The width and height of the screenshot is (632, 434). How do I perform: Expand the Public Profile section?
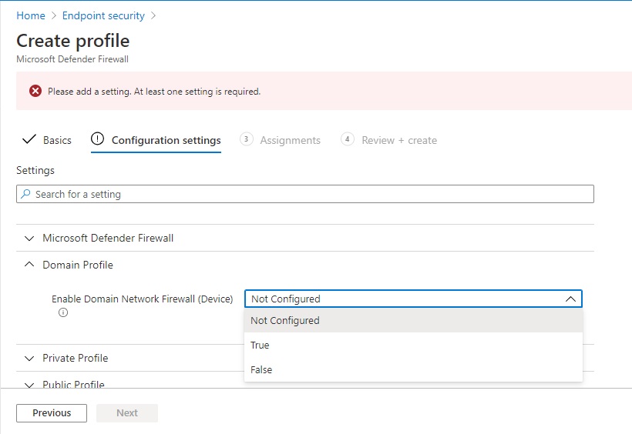(x=29, y=384)
